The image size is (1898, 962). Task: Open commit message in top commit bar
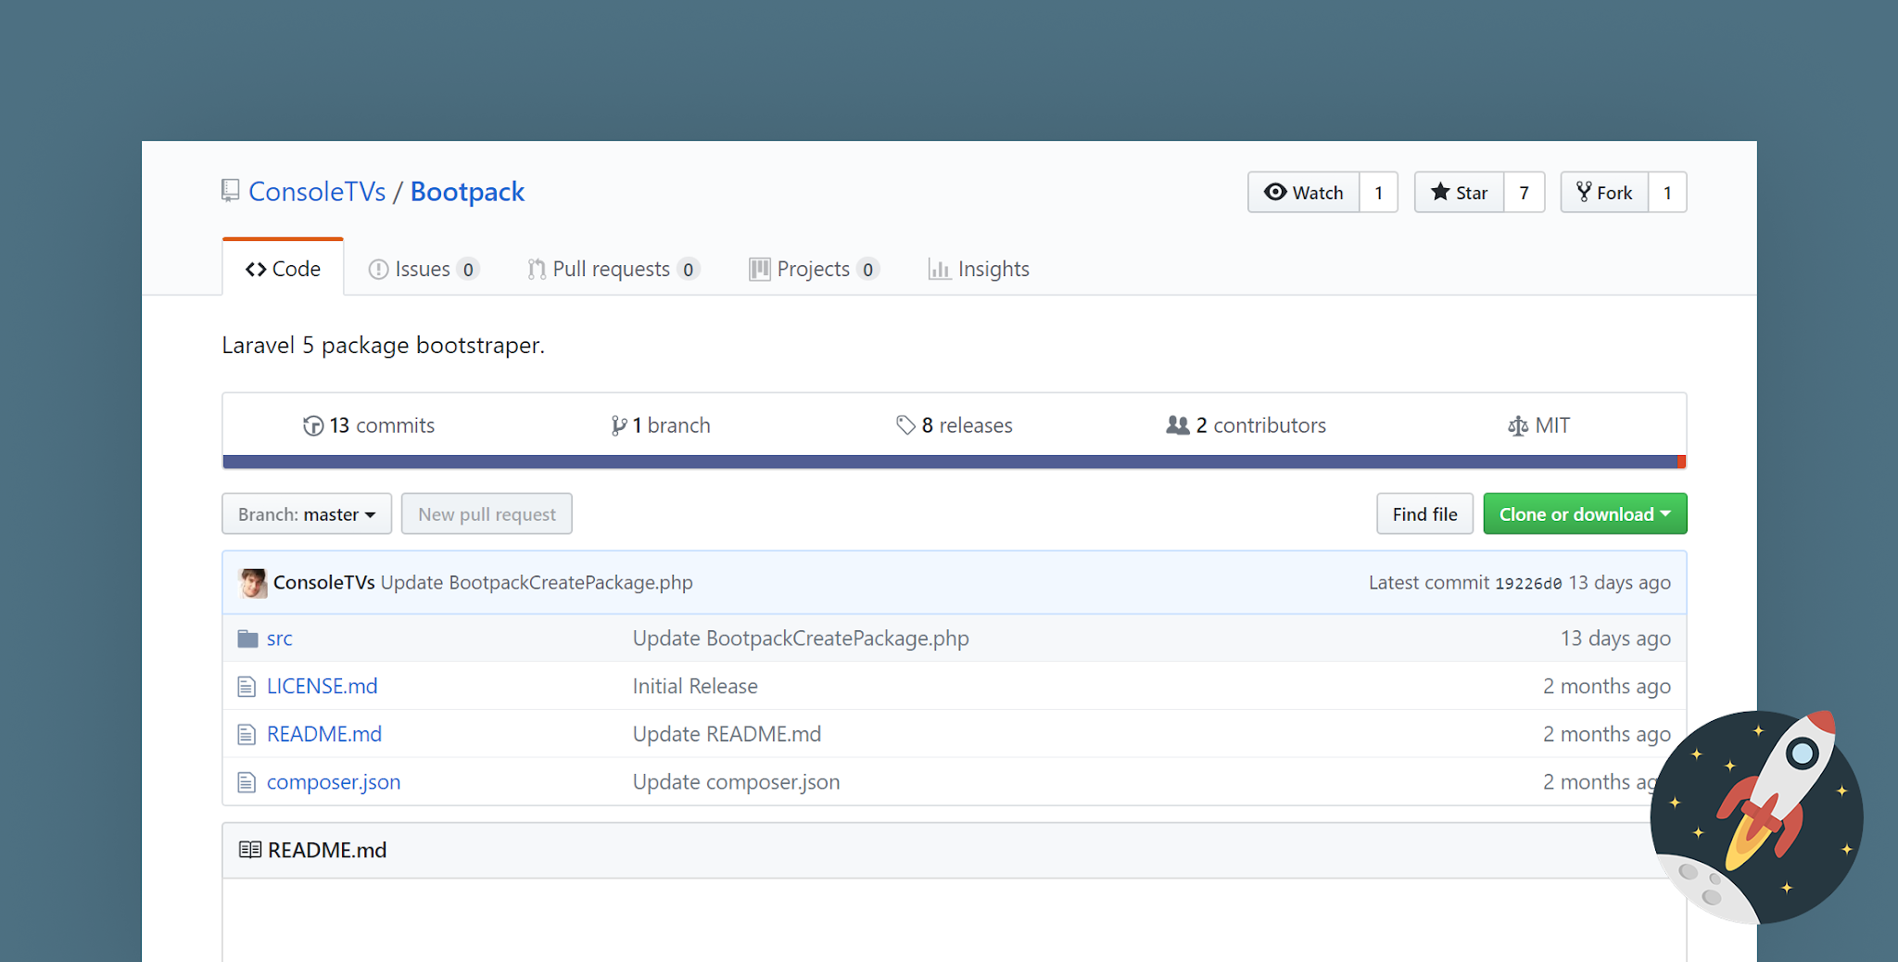[537, 583]
